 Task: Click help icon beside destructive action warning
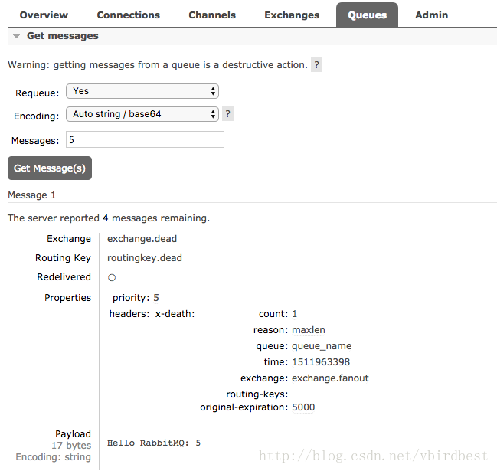[316, 64]
